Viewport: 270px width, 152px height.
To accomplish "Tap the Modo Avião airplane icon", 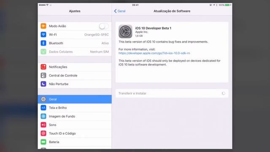I will (x=43, y=26).
